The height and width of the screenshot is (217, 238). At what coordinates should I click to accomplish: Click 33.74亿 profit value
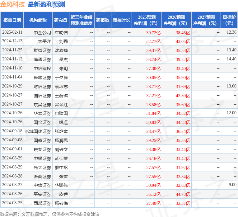(x=153, y=59)
